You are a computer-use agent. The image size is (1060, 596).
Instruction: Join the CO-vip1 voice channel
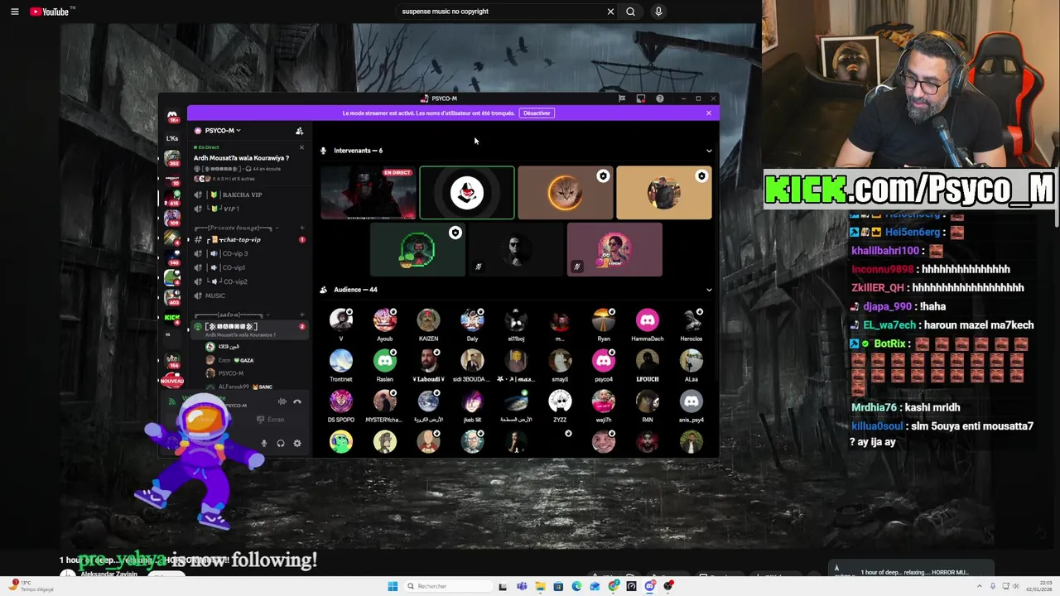coord(234,267)
